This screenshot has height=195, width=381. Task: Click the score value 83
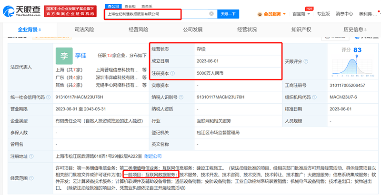[358, 50]
